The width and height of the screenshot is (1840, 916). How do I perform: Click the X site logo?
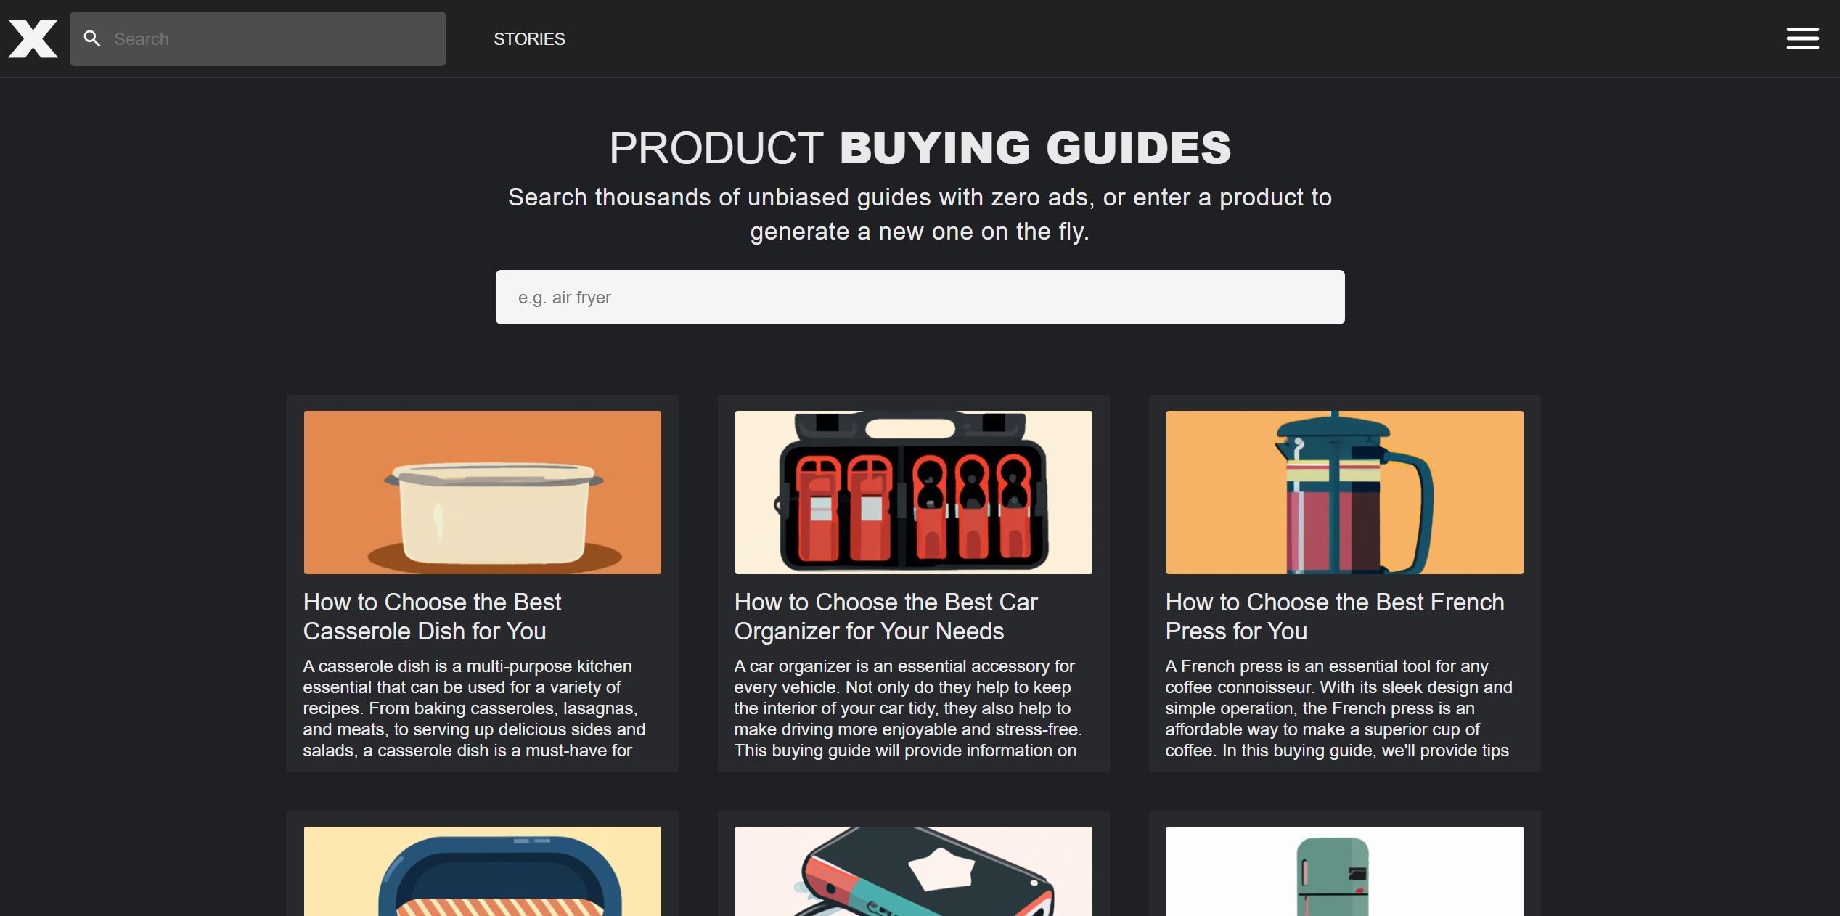[x=33, y=38]
